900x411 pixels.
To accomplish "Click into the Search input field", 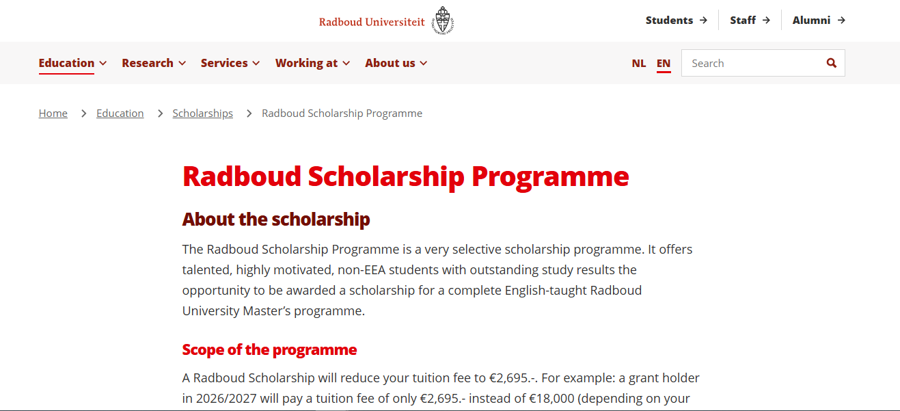I will (752, 63).
